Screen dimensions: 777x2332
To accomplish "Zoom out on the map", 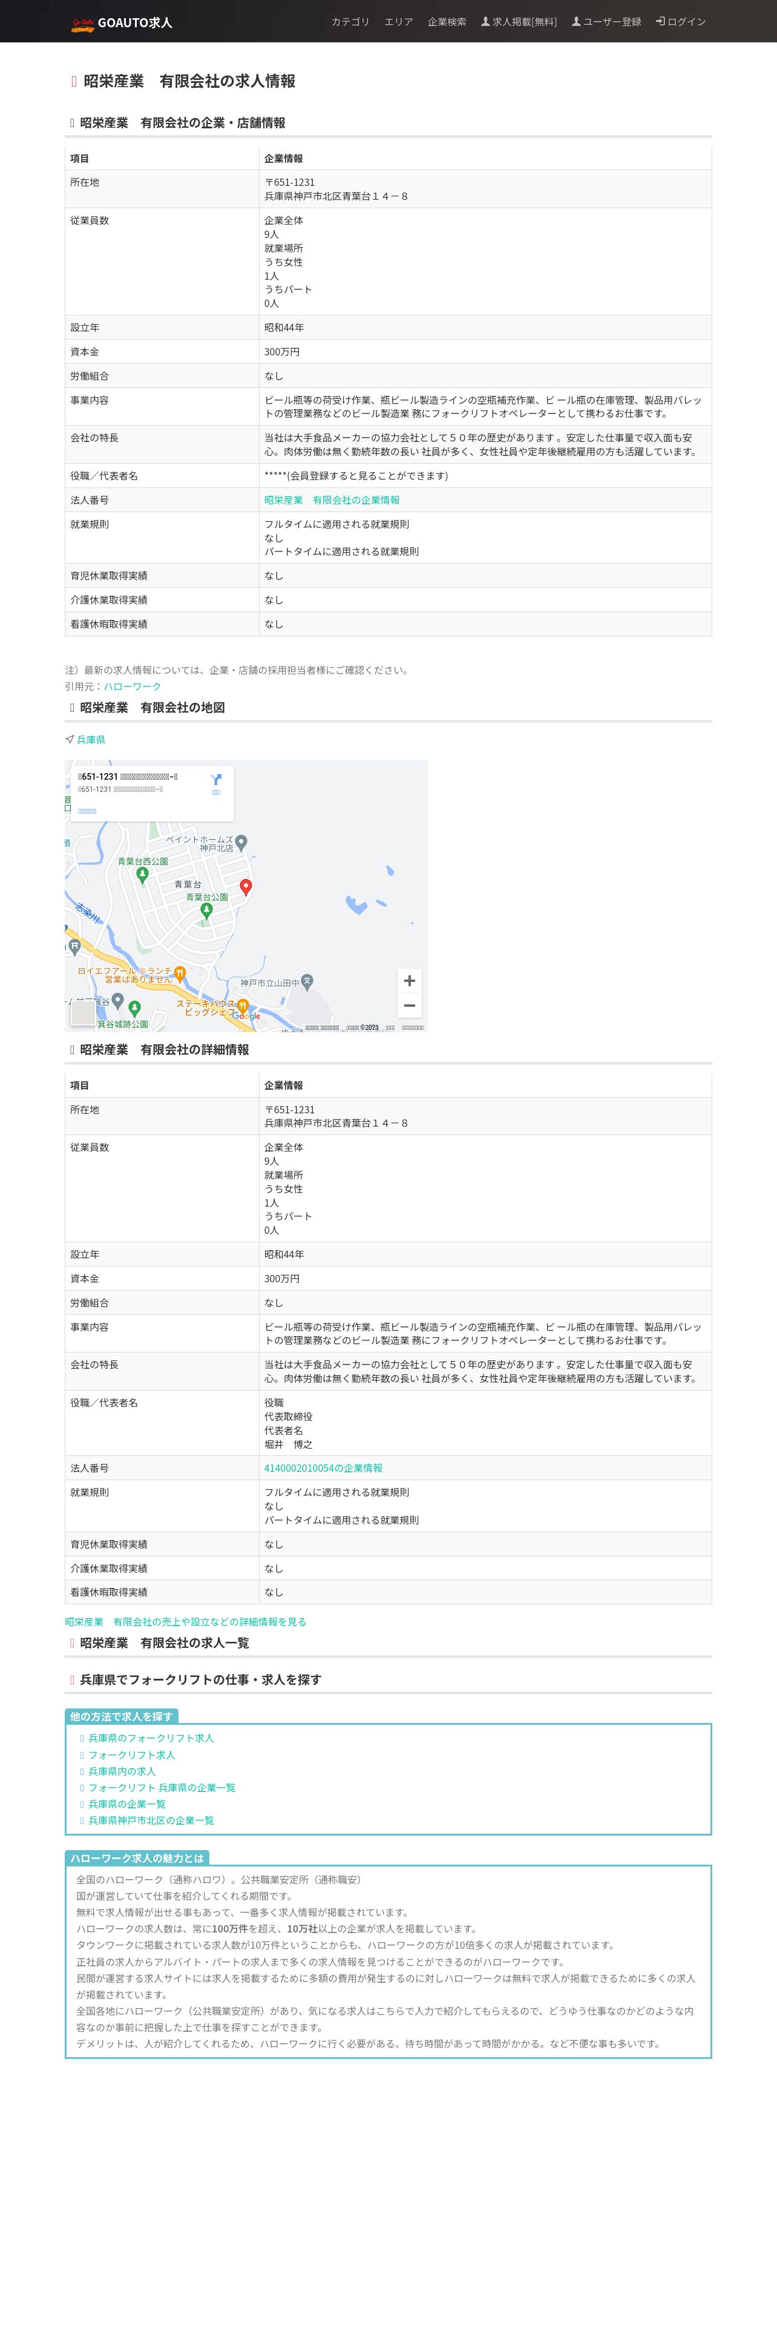I will point(409,1005).
